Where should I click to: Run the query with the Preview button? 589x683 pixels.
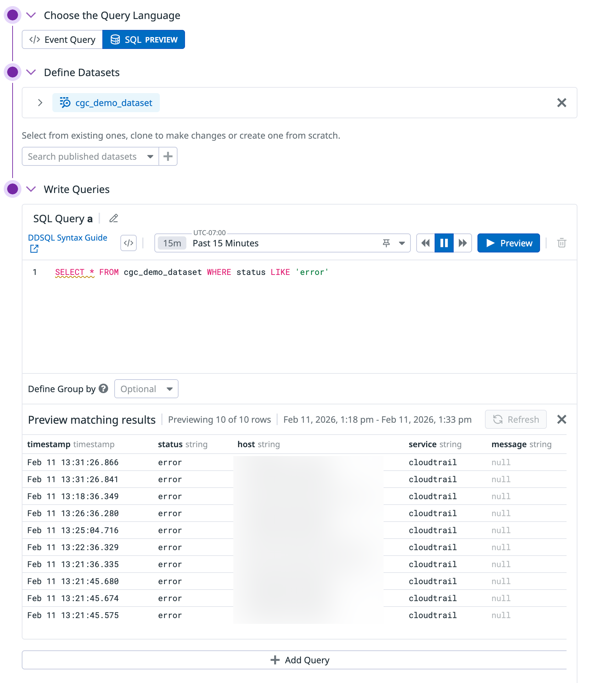(508, 243)
